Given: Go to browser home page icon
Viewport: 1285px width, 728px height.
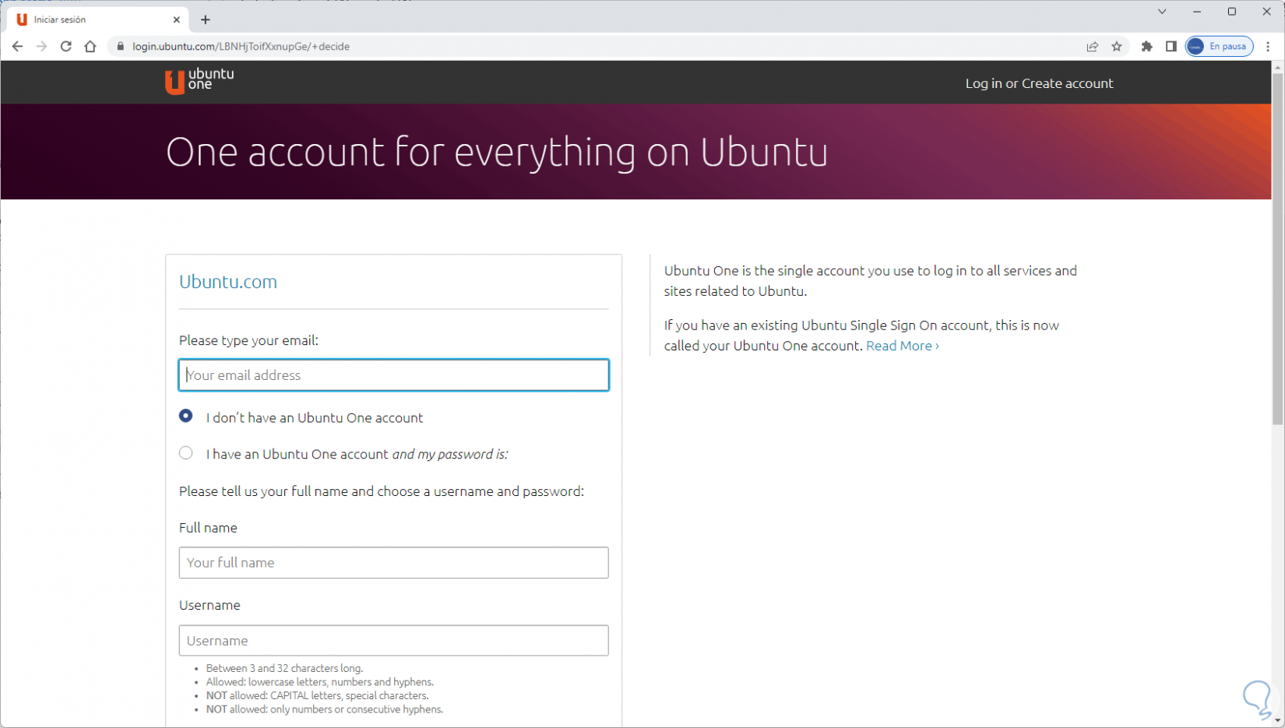Looking at the screenshot, I should tap(90, 47).
